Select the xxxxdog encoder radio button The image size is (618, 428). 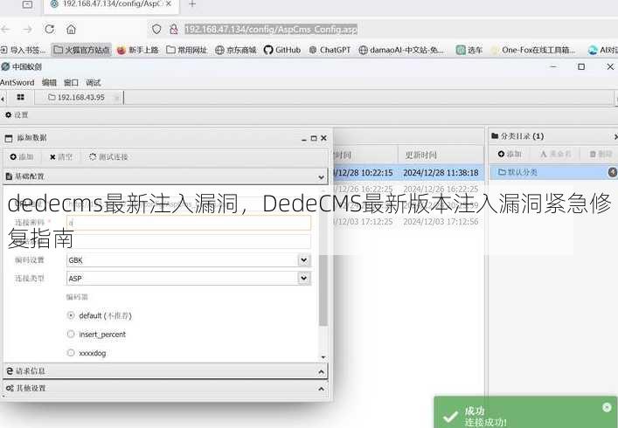coord(71,353)
